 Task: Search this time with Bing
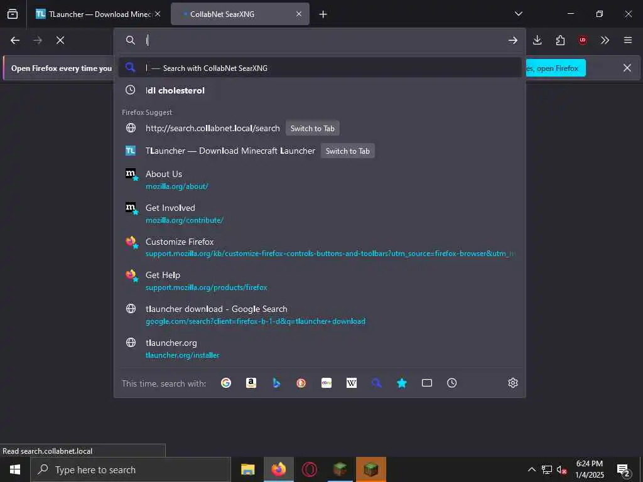coord(276,383)
